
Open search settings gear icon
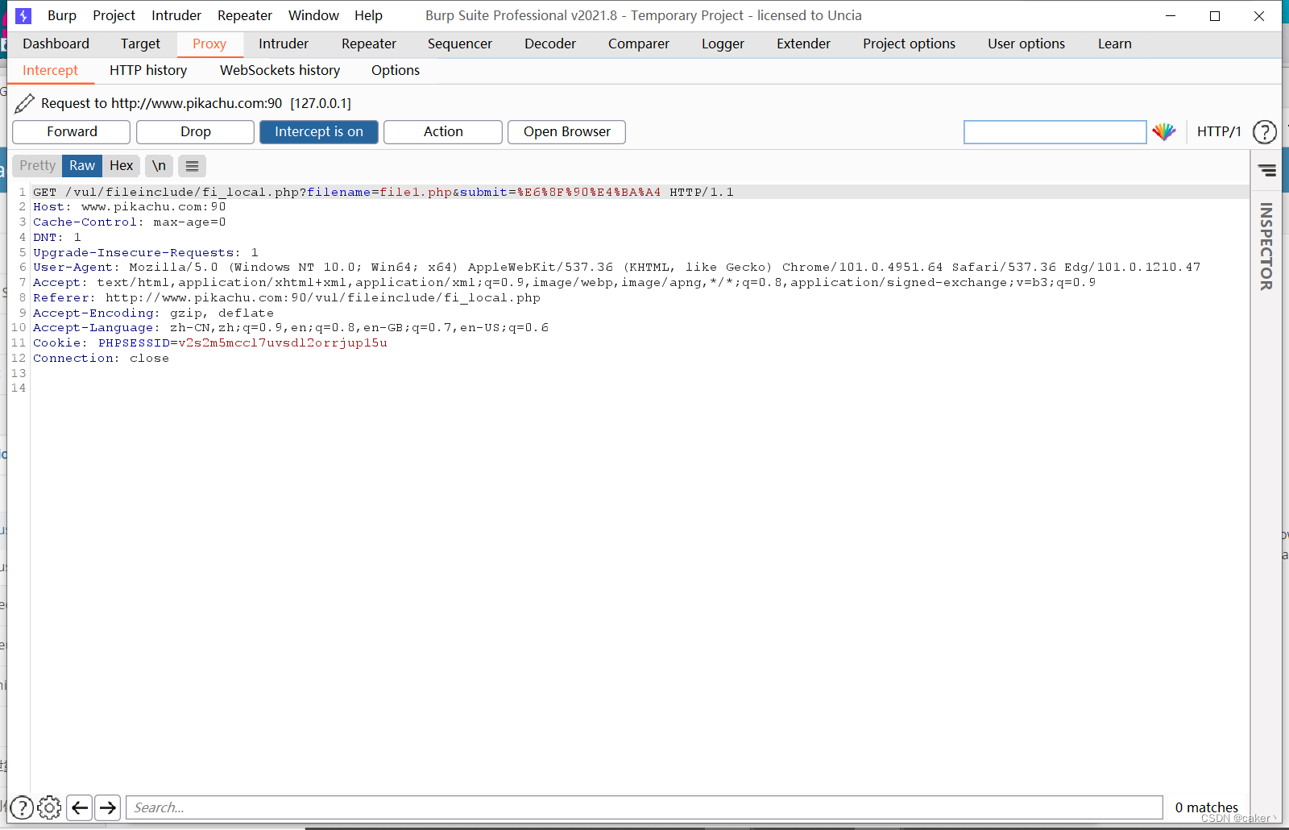49,807
